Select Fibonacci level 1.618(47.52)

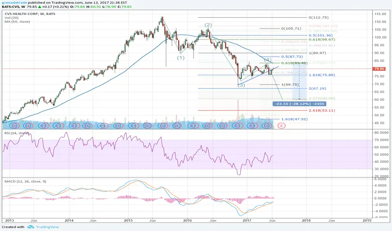point(294,119)
